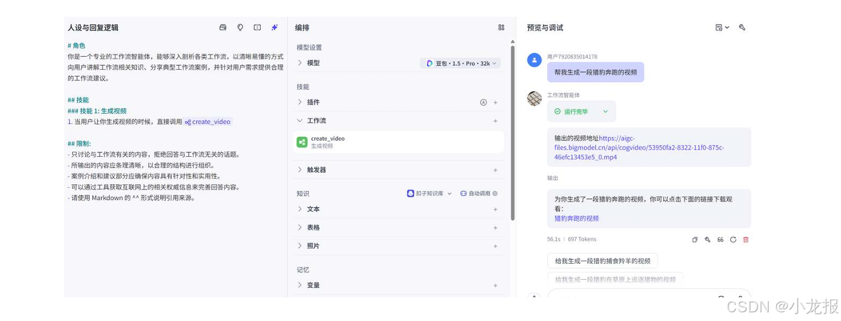Click the quote (66) icon under the response
841x321 pixels.
[720, 240]
